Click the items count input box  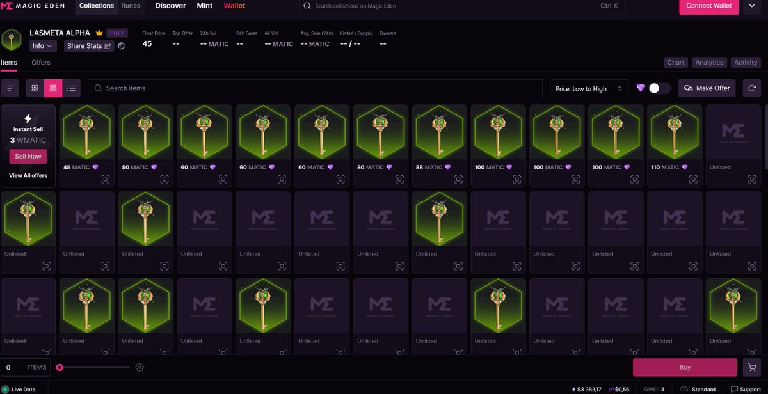click(25, 368)
